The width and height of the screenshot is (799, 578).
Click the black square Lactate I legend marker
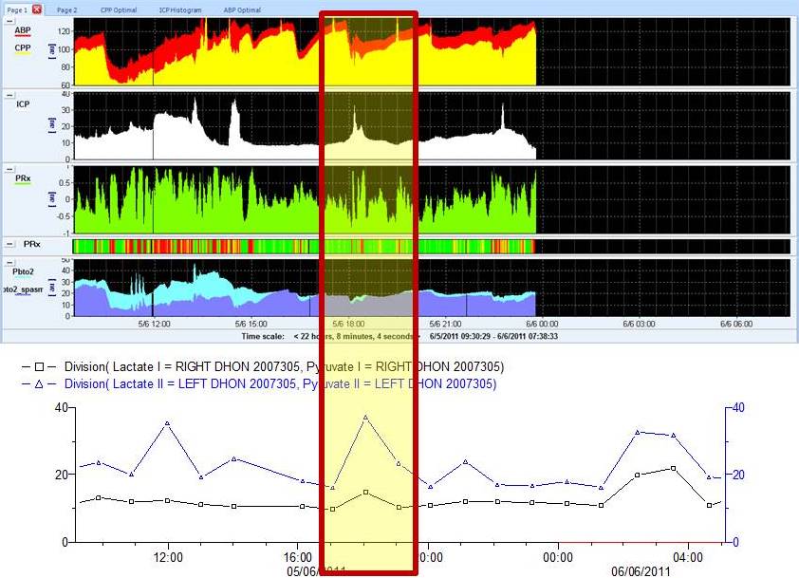pyautogui.click(x=39, y=367)
